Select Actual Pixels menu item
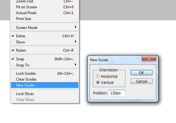Screen dimensions: 176x123 pyautogui.click(x=44, y=13)
